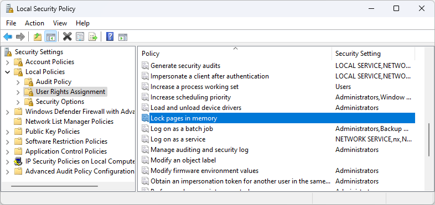Click the tree pane horizontal scrollbar thumb
Screen dimensions: 435x205
[55, 186]
